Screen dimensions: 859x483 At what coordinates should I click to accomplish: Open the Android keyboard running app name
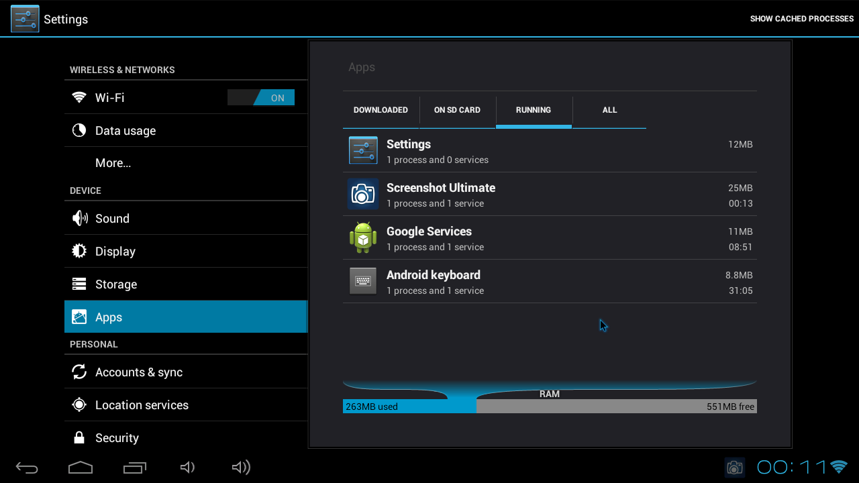(434, 275)
